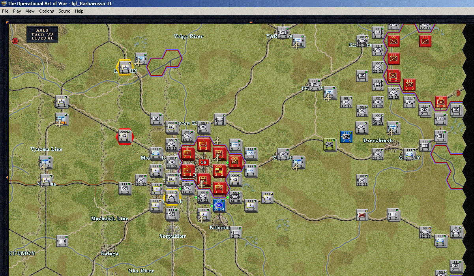Select the 12-15 infantry division
The image size is (474, 276).
[425, 232]
